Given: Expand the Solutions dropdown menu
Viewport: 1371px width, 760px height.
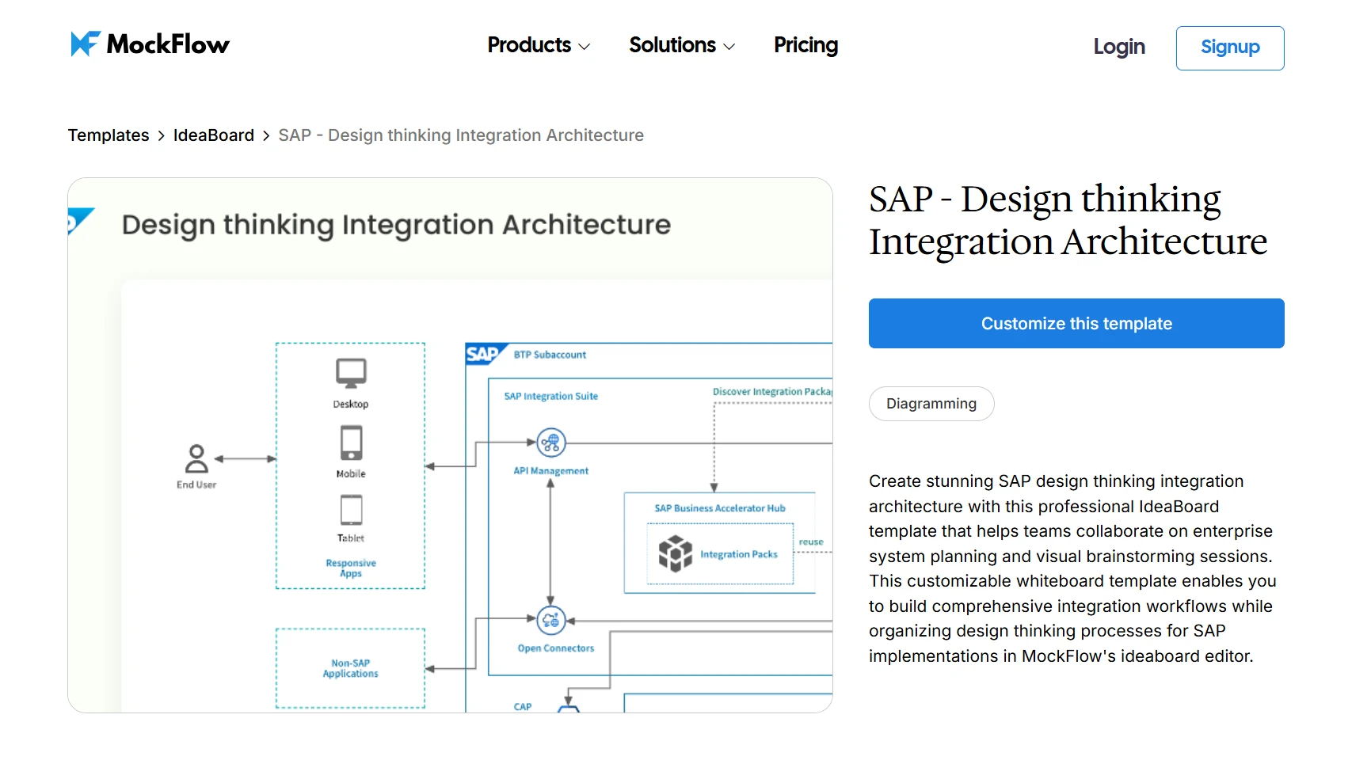Looking at the screenshot, I should [x=682, y=45].
